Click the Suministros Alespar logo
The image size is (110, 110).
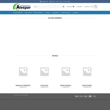(22, 7)
